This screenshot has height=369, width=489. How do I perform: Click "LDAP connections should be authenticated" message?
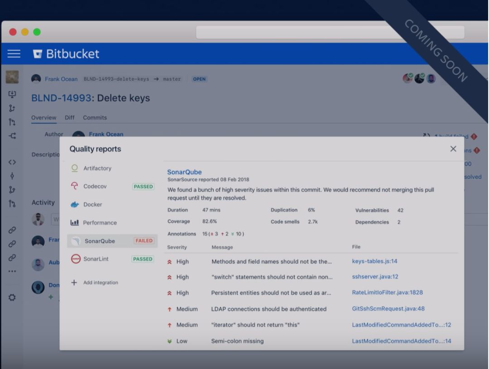coord(269,309)
